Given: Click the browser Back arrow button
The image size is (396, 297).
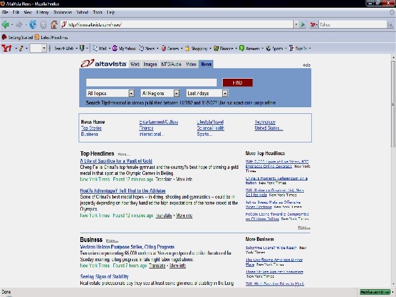Looking at the screenshot, I should click(5, 25).
